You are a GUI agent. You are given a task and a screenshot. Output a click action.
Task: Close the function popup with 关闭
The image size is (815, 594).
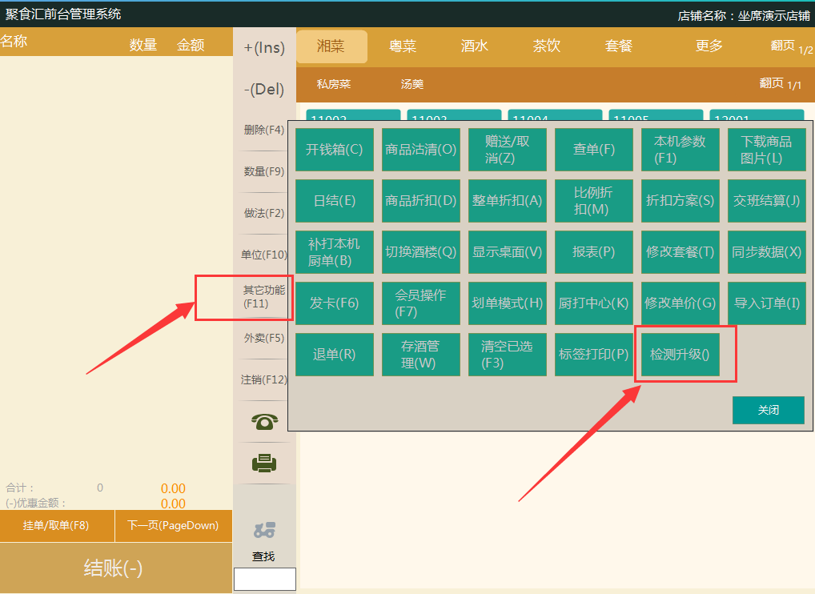tap(768, 410)
